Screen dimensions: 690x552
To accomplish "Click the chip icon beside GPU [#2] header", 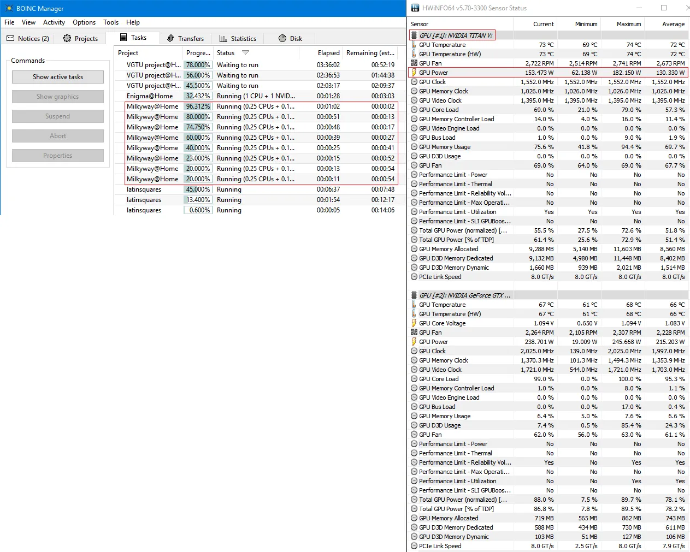I will pyautogui.click(x=414, y=295).
